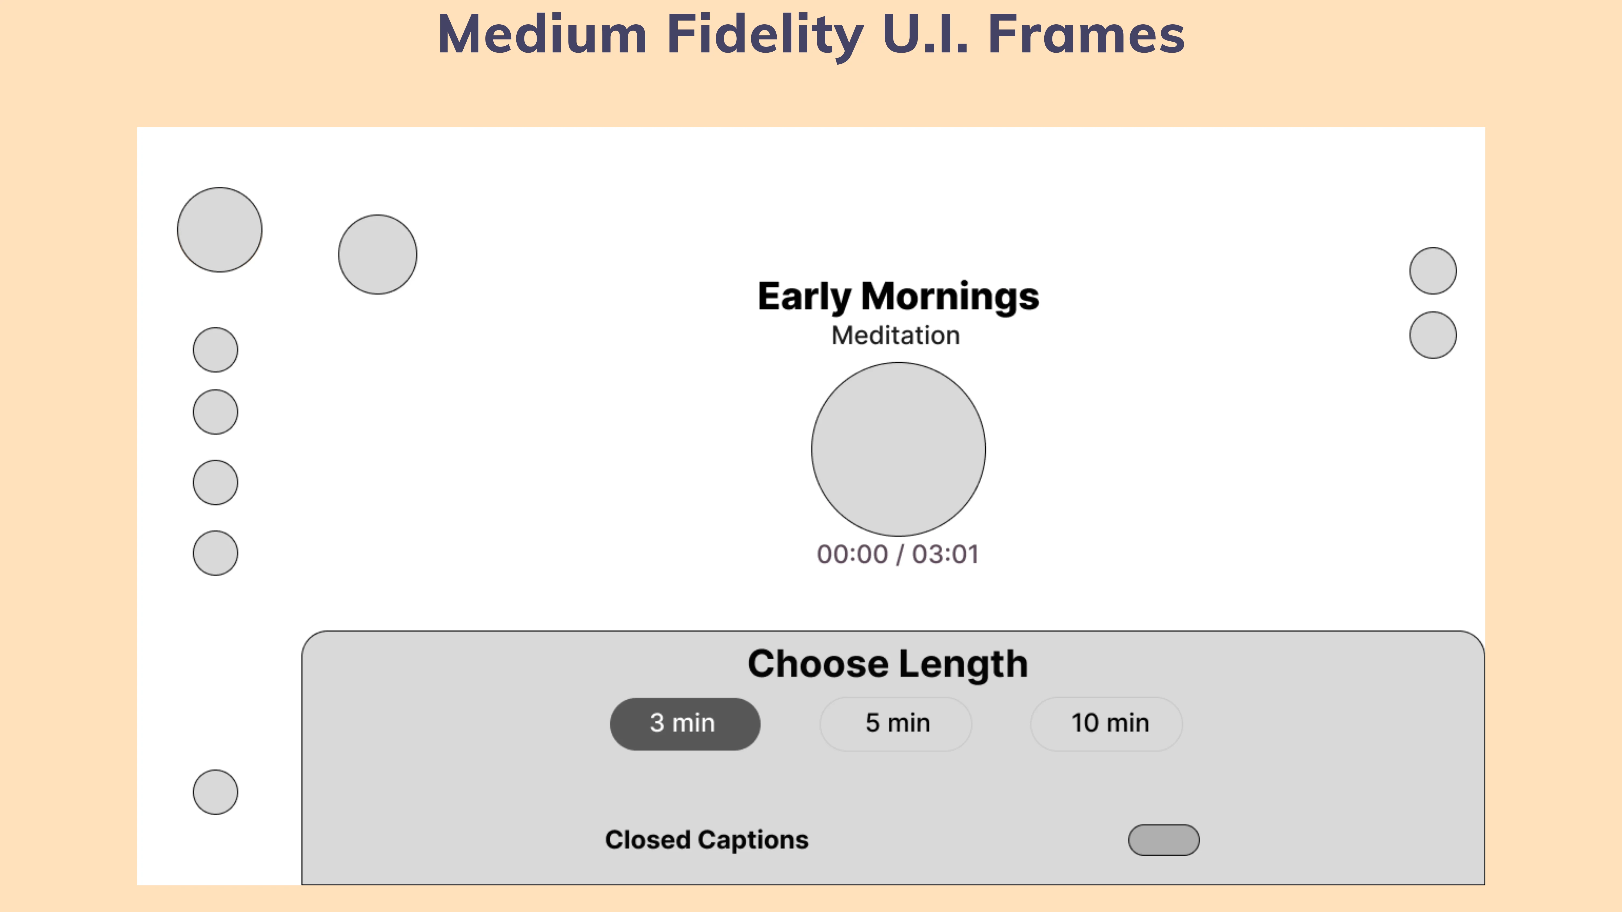Select the first small circle in sidebar nav
This screenshot has width=1622, height=912.
215,349
